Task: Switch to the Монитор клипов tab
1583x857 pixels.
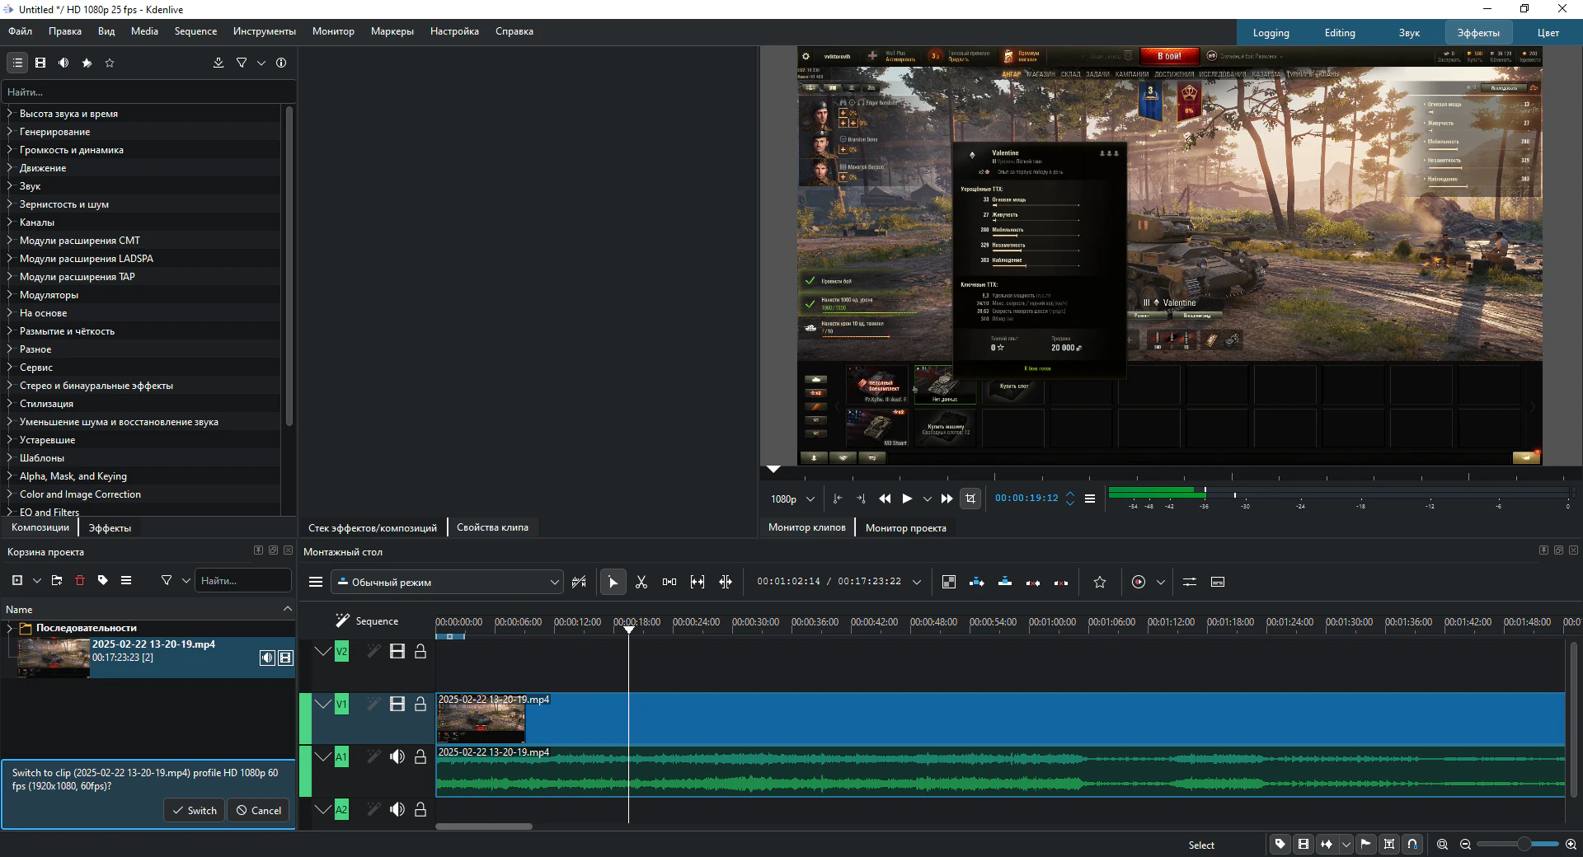Action: pos(806,527)
